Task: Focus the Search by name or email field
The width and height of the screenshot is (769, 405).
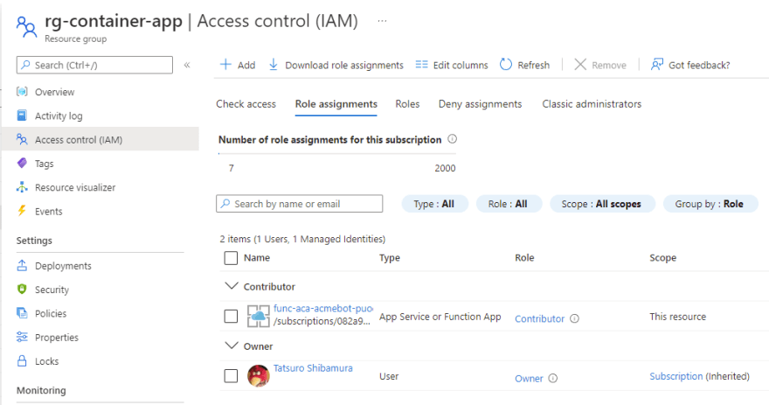Action: [299, 204]
